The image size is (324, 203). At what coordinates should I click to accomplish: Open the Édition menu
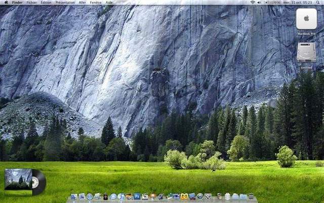point(46,3)
